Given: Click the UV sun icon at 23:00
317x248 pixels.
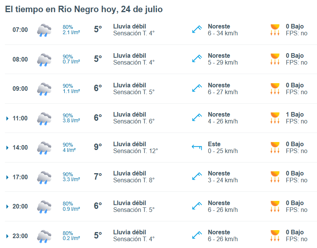Looking at the screenshot, I should click(275, 235).
